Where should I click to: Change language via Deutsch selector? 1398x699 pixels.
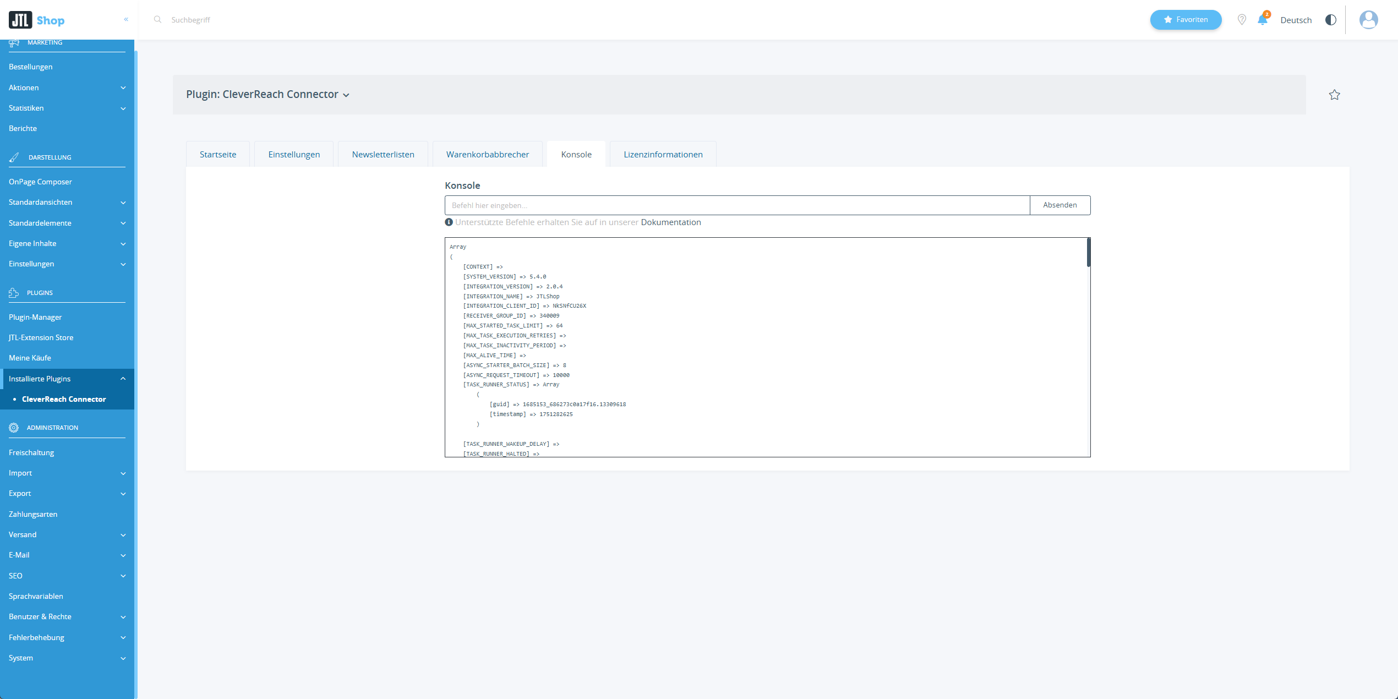click(x=1296, y=20)
